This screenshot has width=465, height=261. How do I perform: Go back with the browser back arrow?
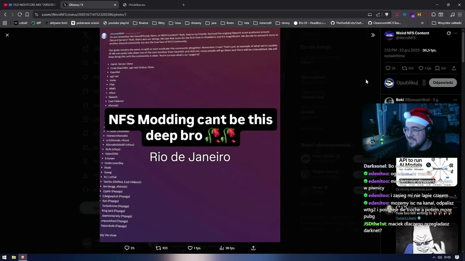click(5, 14)
